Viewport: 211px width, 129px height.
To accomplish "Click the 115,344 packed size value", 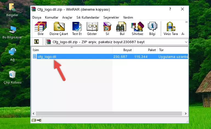I will pos(141,57).
